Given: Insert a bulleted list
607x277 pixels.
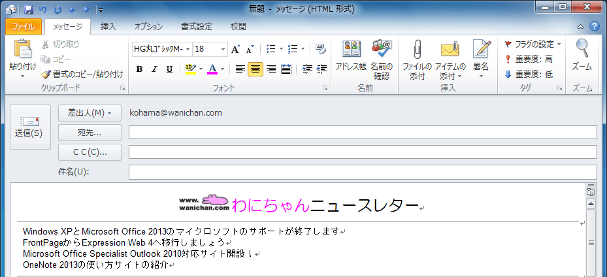Looking at the screenshot, I should click(271, 49).
